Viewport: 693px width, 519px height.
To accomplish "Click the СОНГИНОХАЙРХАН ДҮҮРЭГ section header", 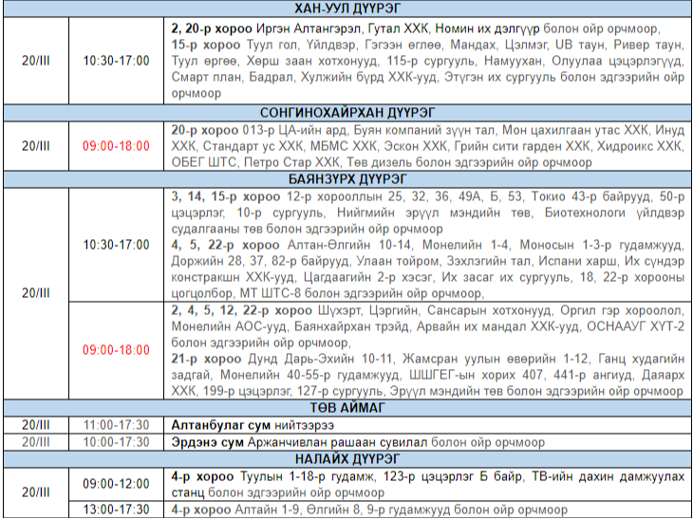I will point(346,112).
